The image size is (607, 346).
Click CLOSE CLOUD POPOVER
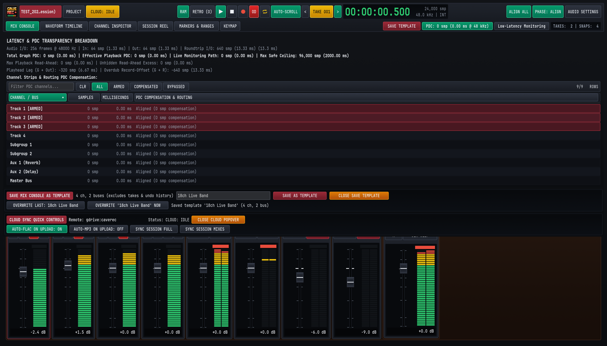[x=218, y=220]
